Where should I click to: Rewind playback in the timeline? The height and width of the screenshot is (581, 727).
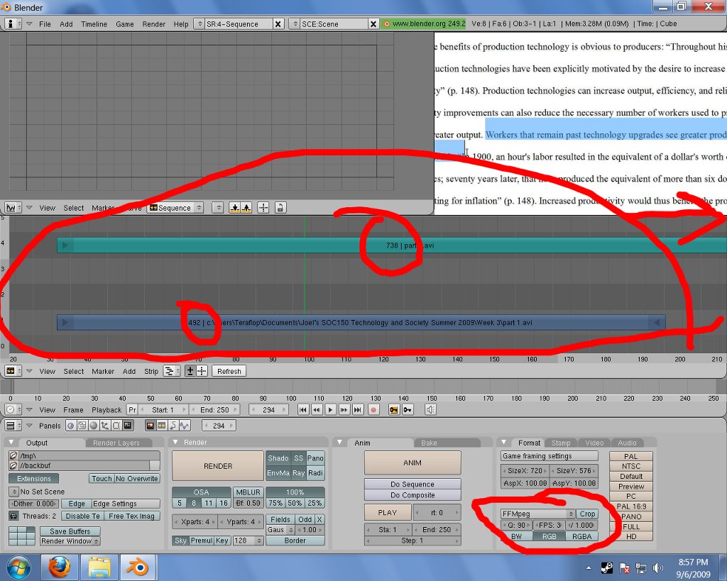point(317,409)
